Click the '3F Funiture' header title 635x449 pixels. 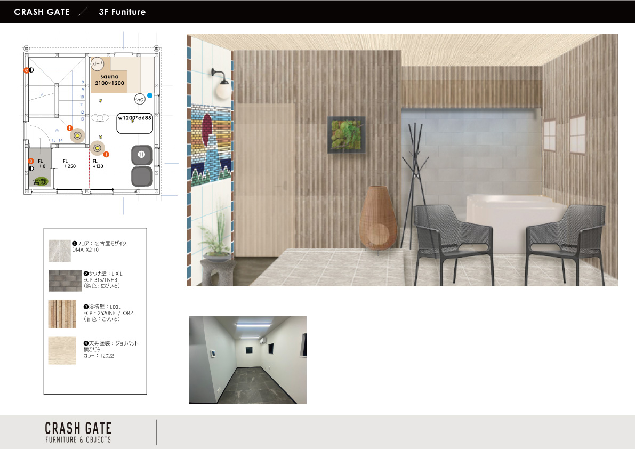click(x=122, y=12)
